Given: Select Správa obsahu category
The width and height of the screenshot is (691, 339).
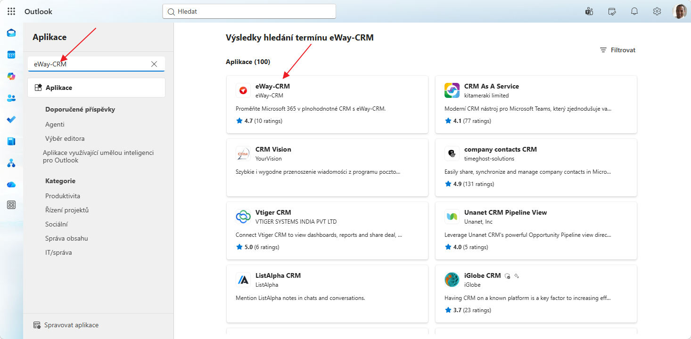Looking at the screenshot, I should tap(66, 238).
